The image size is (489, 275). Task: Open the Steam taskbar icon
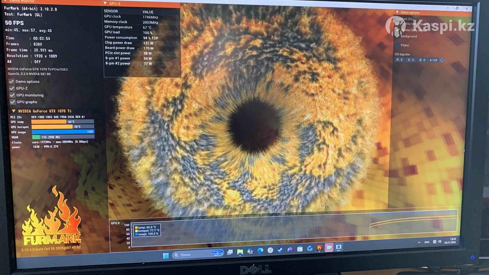pyautogui.click(x=280, y=250)
